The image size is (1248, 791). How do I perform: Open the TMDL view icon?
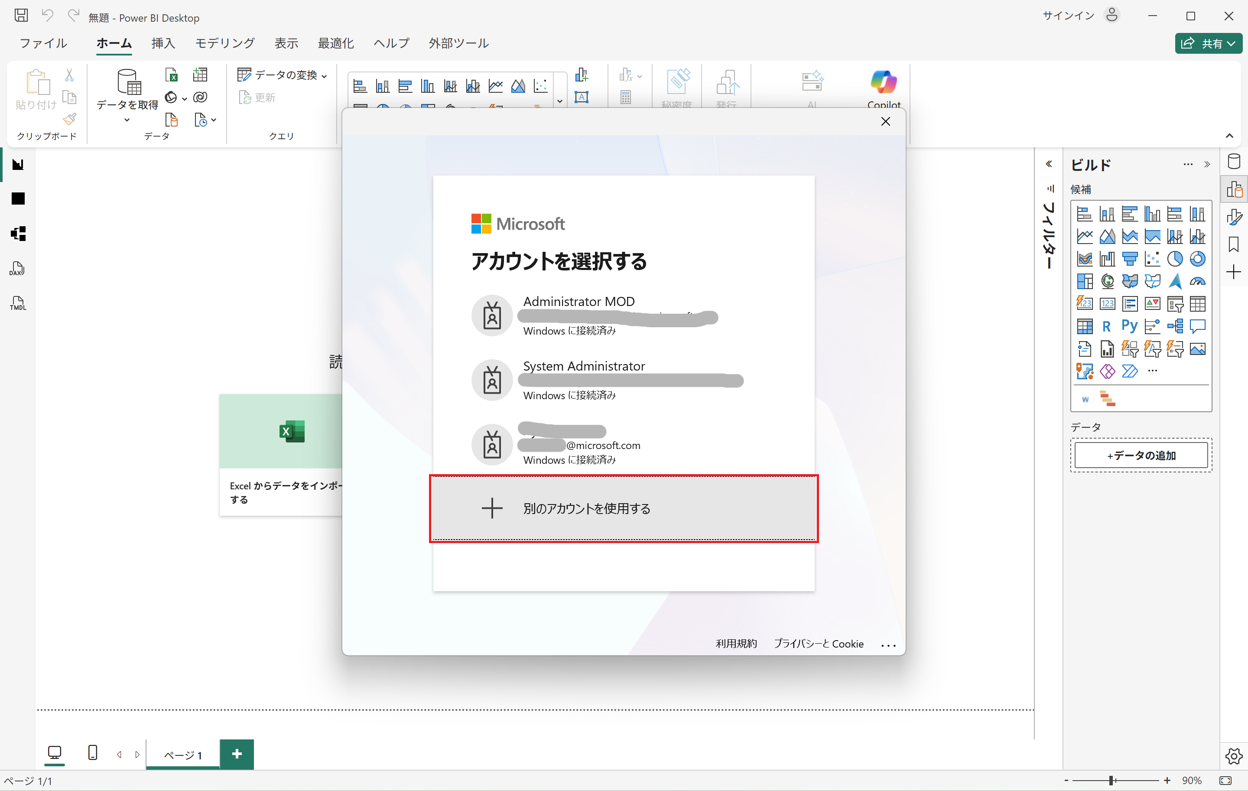(17, 304)
